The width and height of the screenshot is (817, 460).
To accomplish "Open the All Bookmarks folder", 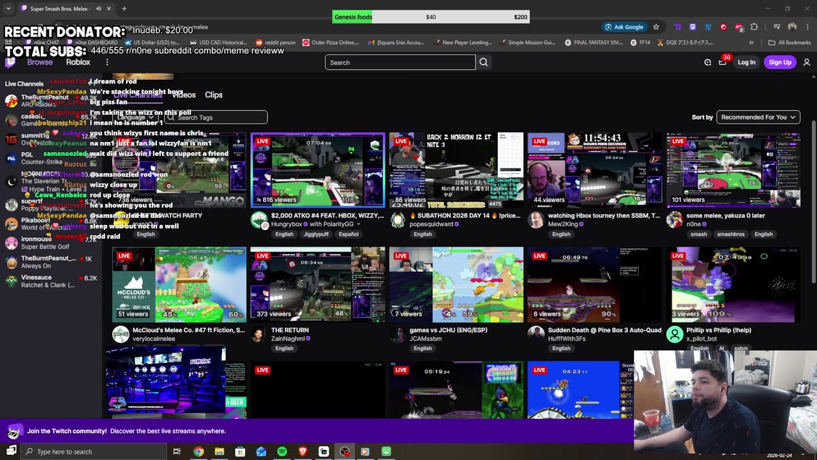I will pyautogui.click(x=790, y=43).
